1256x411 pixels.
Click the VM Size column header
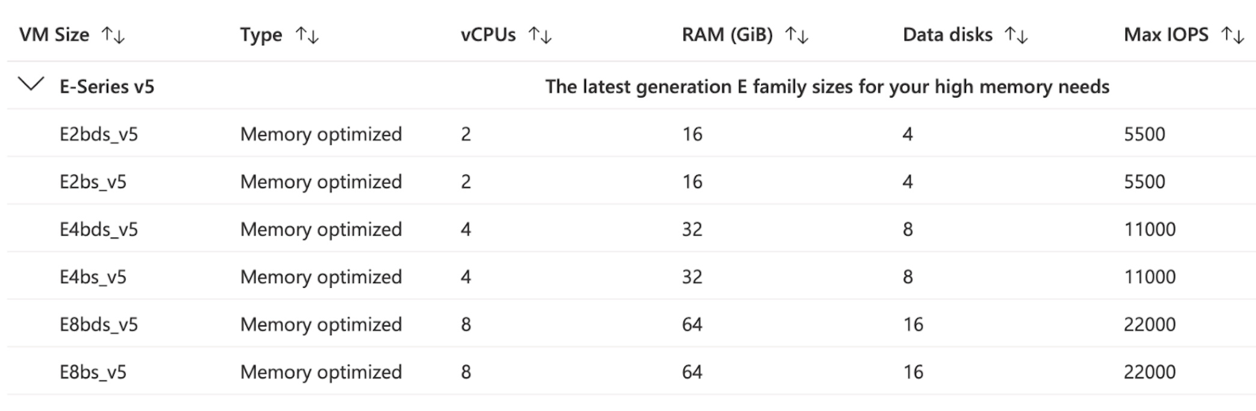tap(54, 34)
